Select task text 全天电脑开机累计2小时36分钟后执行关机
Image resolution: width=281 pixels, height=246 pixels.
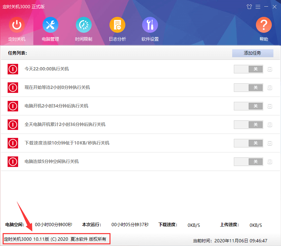tap(65, 124)
